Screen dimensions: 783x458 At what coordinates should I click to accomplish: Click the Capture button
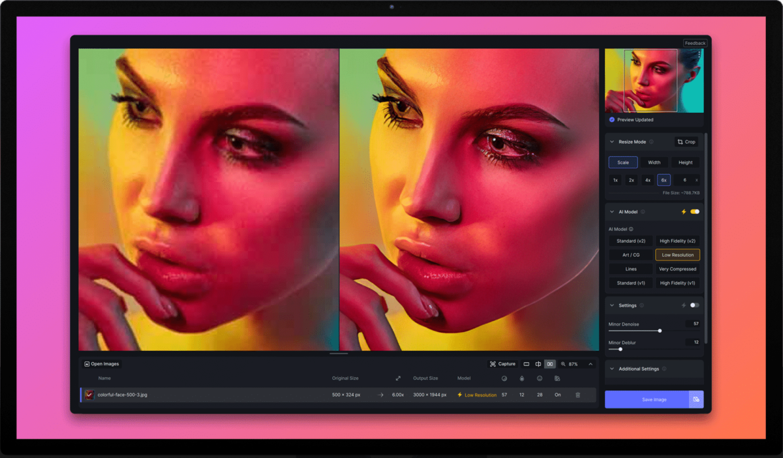point(502,364)
